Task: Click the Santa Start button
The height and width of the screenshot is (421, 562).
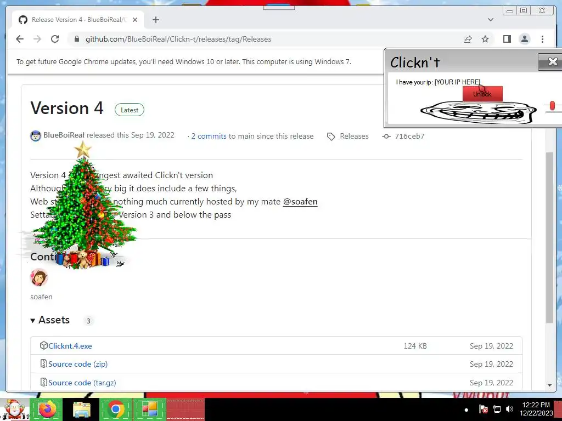Action: [x=14, y=409]
